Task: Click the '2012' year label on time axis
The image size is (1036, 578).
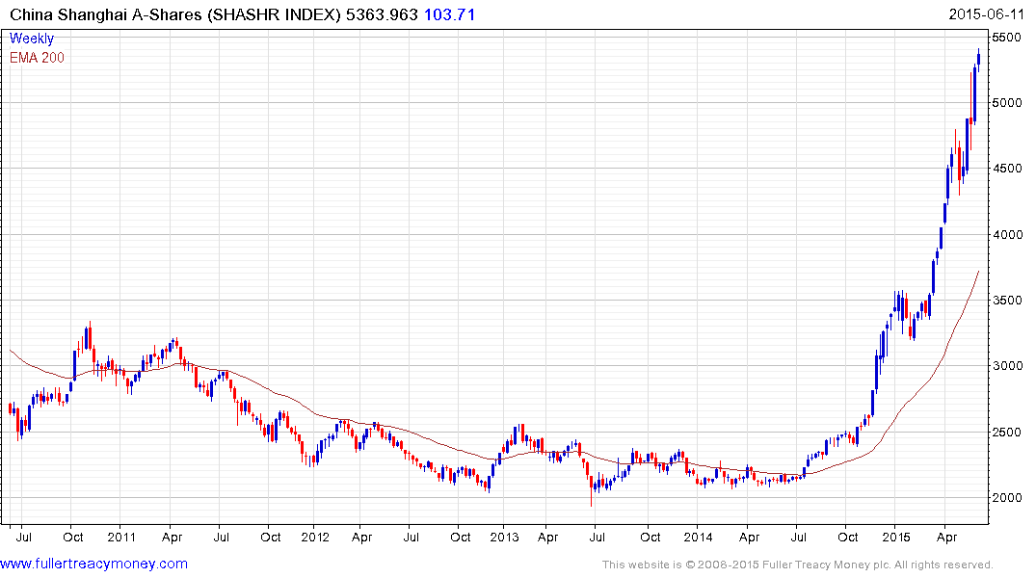Action: 314,537
